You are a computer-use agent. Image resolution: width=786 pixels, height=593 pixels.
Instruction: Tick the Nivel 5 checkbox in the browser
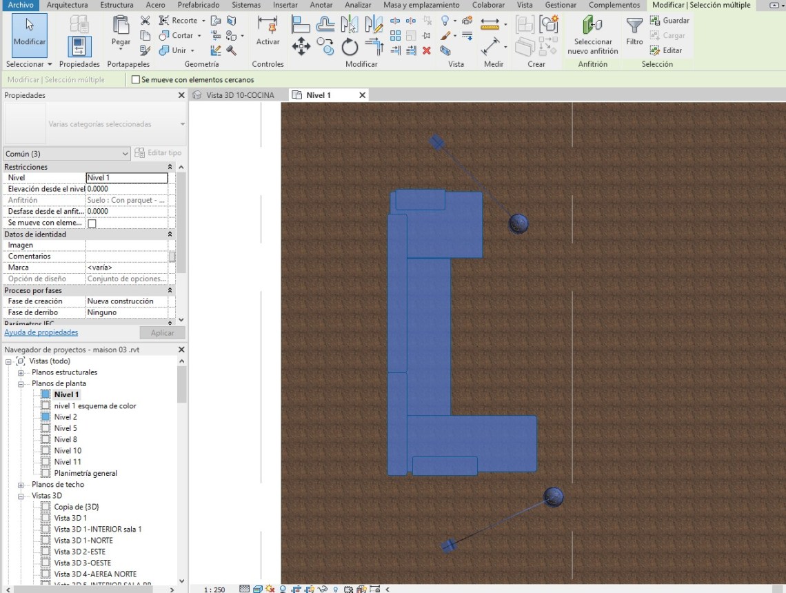[x=46, y=428]
